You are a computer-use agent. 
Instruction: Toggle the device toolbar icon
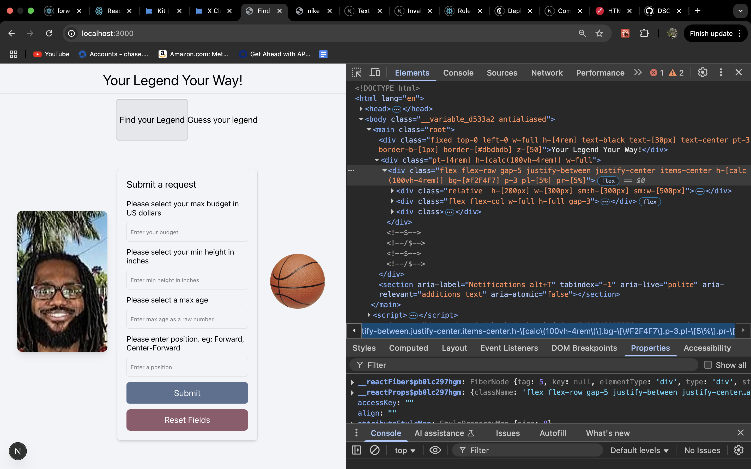[x=374, y=73]
